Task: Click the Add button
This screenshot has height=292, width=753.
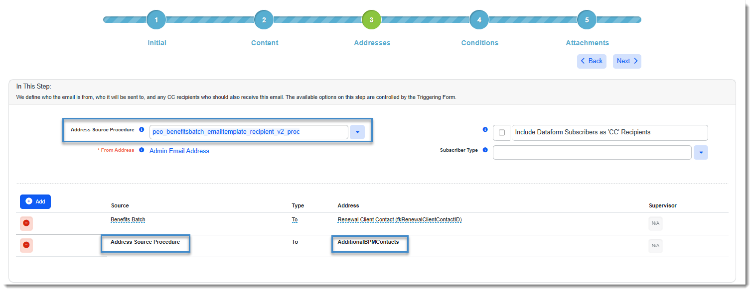Action: pos(35,201)
